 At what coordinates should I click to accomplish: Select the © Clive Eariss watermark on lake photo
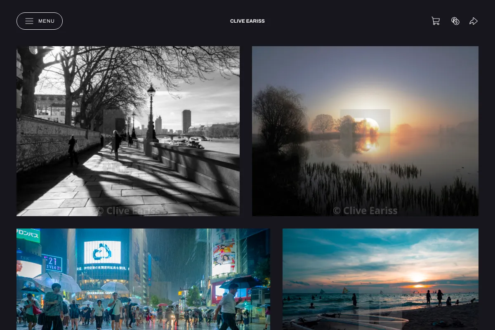click(x=365, y=211)
